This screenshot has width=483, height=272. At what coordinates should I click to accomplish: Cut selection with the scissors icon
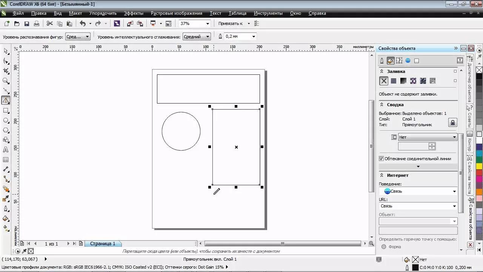point(49,23)
